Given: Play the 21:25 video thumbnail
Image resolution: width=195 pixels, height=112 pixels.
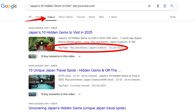Looking at the screenshot, I should coord(42,44).
